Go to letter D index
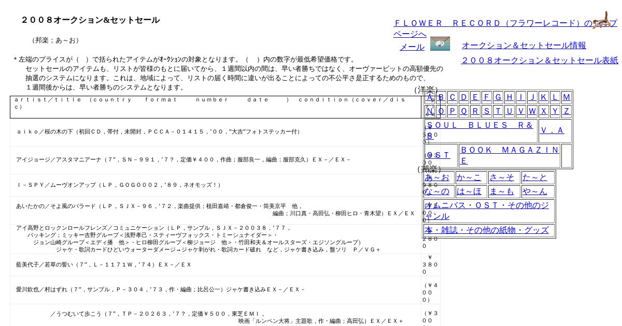 (464, 97)
